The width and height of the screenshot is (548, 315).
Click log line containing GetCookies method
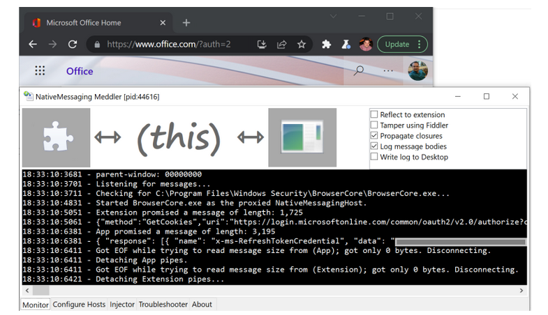pyautogui.click(x=275, y=222)
